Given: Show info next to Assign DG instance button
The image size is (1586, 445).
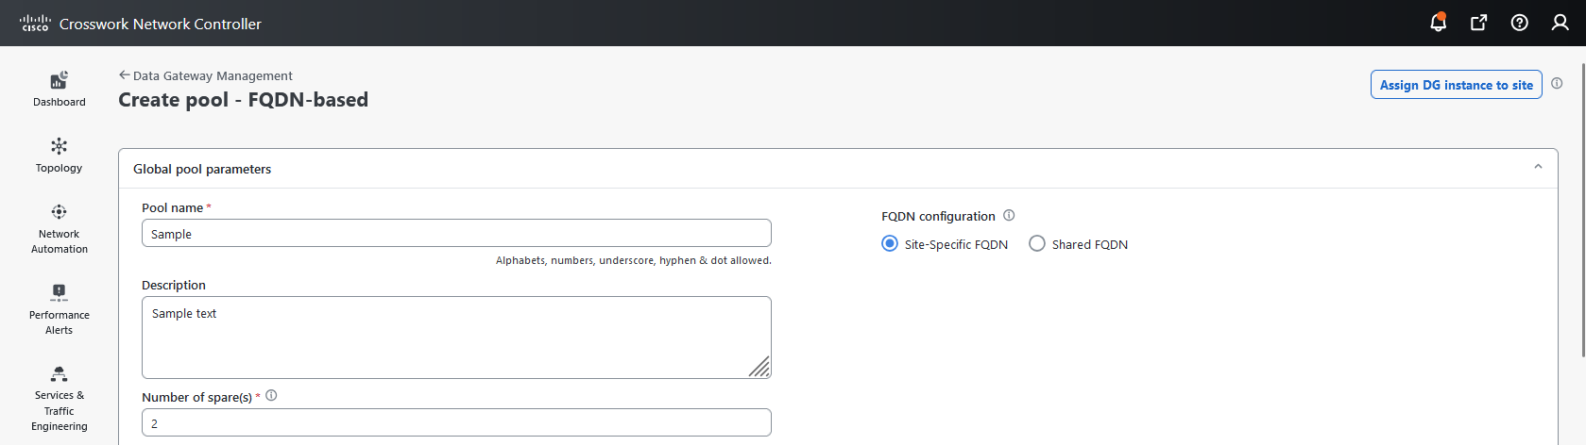Looking at the screenshot, I should click(x=1557, y=83).
